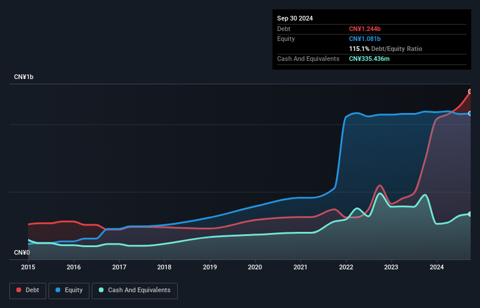The image size is (480, 308).
Task: Click the Equity label in tooltip
Action: tap(286, 39)
